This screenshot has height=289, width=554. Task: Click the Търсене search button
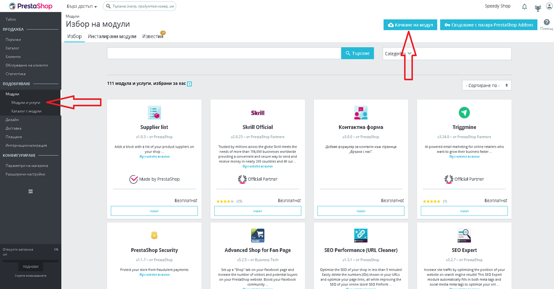pos(358,53)
